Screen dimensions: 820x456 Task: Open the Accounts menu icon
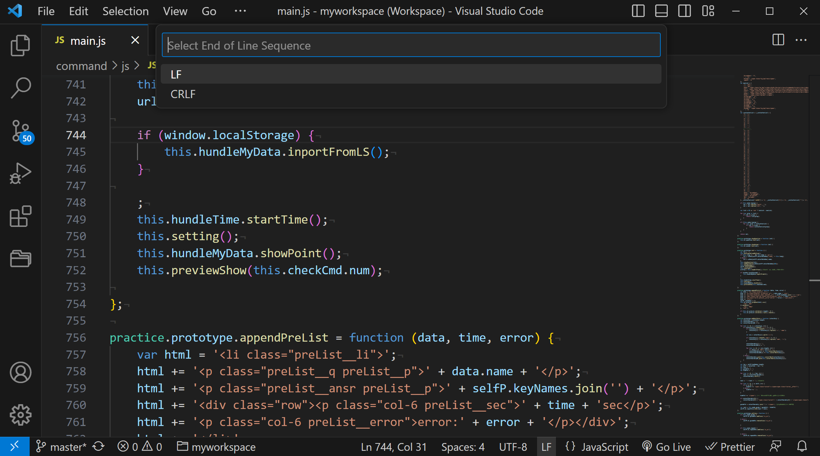[x=20, y=372]
